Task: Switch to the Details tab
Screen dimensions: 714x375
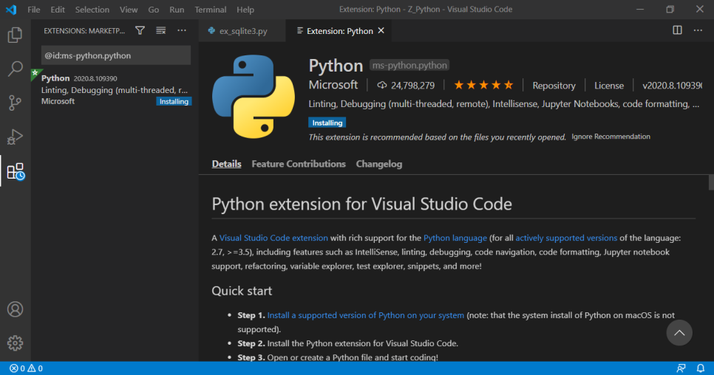Action: tap(226, 164)
